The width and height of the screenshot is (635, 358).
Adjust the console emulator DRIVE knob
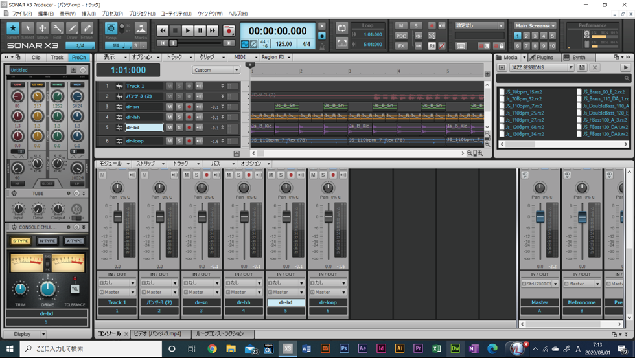pyautogui.click(x=47, y=289)
